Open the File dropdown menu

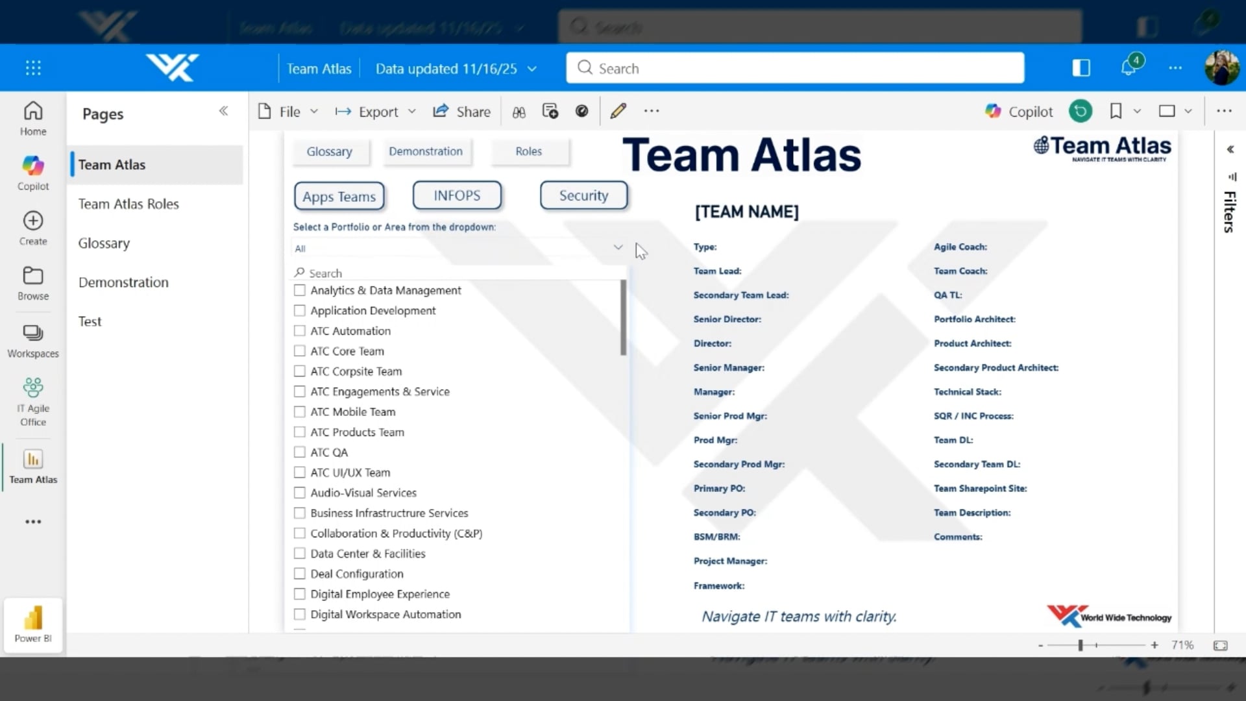(x=289, y=112)
